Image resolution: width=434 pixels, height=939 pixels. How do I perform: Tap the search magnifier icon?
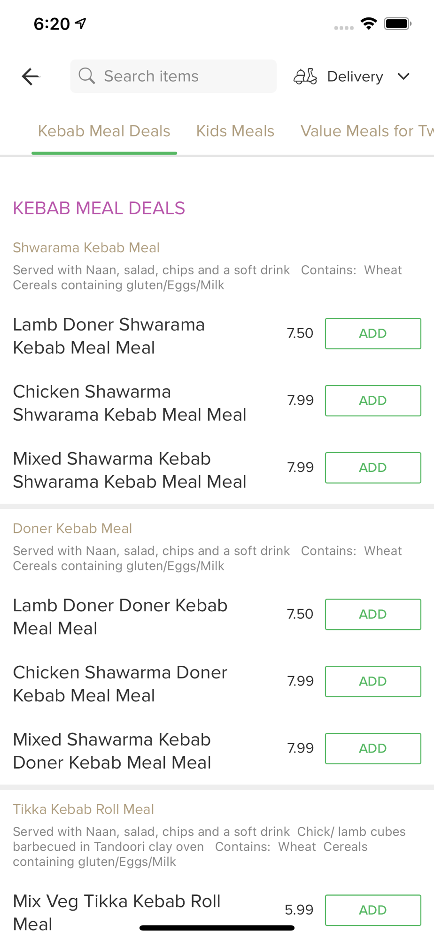[x=87, y=76]
